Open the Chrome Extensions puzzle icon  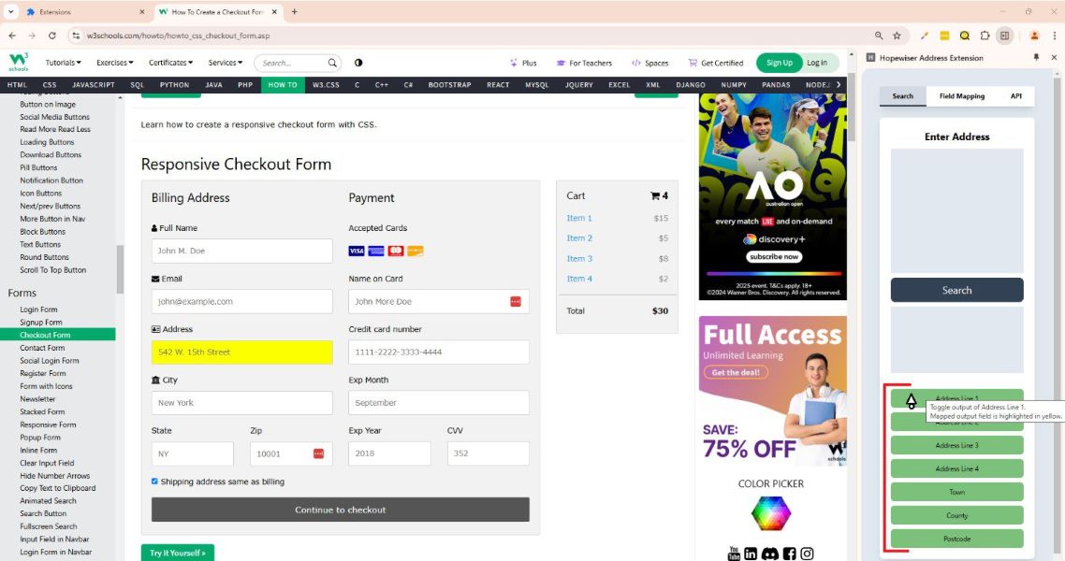(x=985, y=36)
